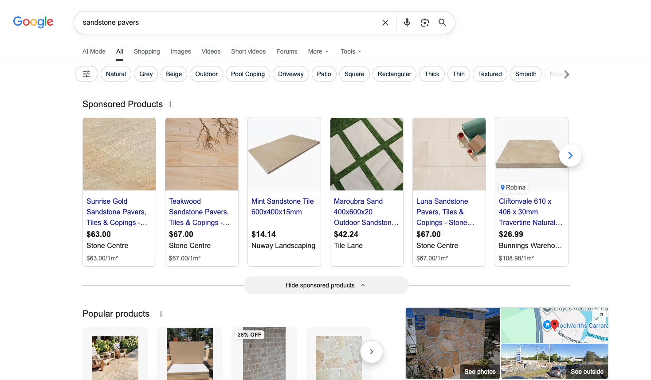Select the Smooth filter chip
651x380 pixels.
pos(526,74)
